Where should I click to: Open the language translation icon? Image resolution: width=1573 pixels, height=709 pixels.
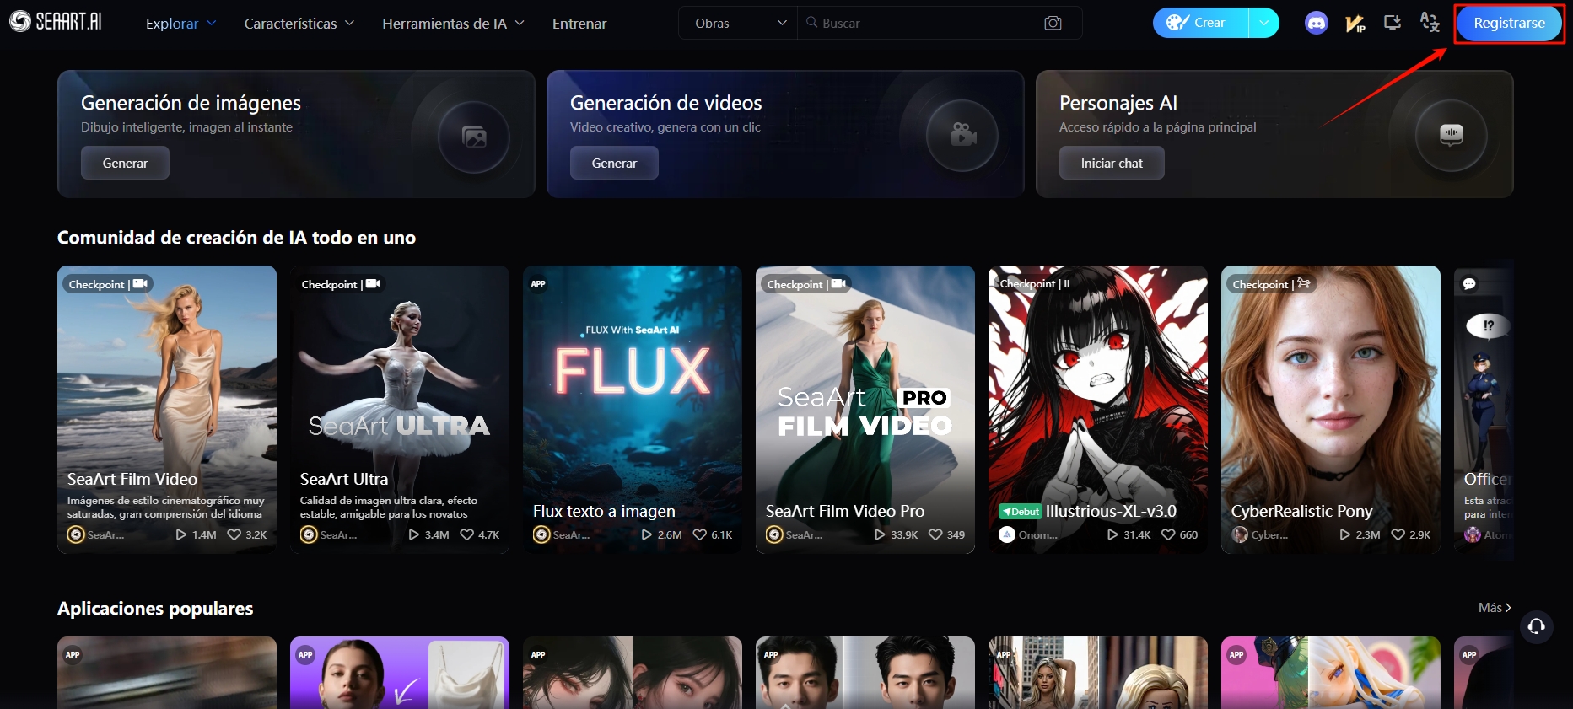(x=1430, y=23)
